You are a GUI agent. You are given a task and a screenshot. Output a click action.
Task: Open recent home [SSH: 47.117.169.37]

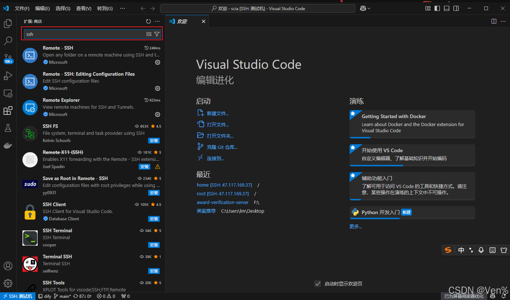(x=224, y=185)
